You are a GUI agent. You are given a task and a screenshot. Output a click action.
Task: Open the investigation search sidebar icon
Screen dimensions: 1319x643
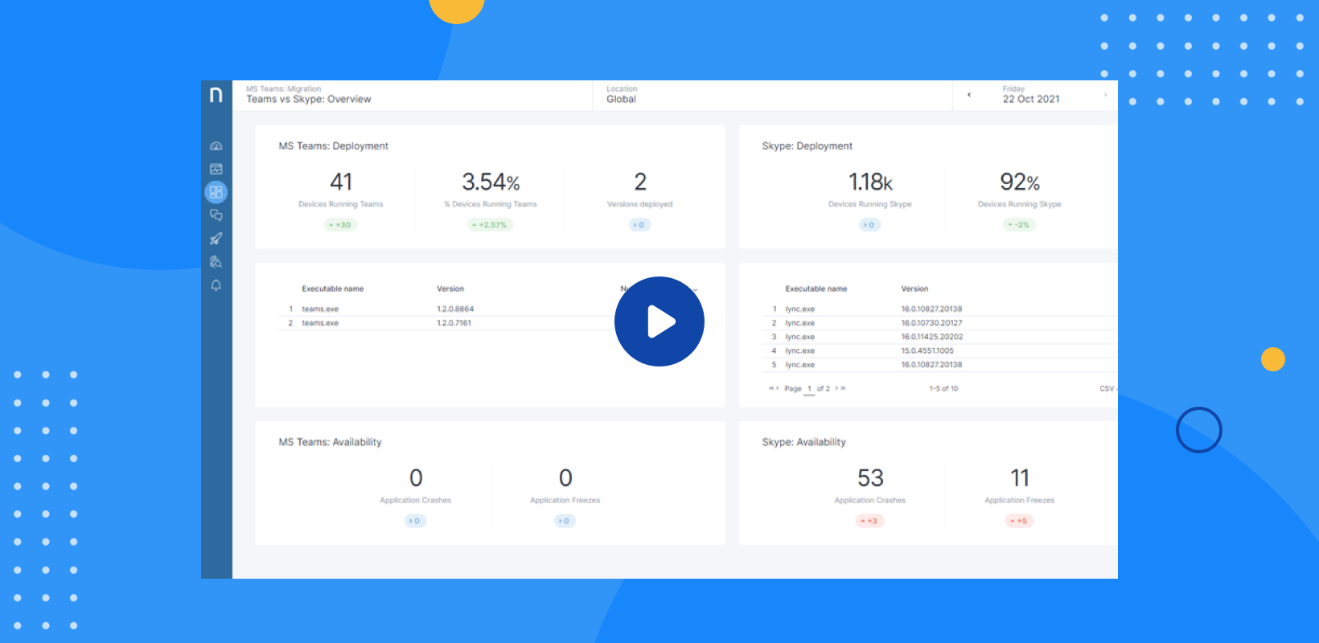pyautogui.click(x=216, y=262)
